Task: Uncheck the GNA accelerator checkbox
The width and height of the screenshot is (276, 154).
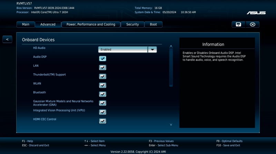Action: 102,103
